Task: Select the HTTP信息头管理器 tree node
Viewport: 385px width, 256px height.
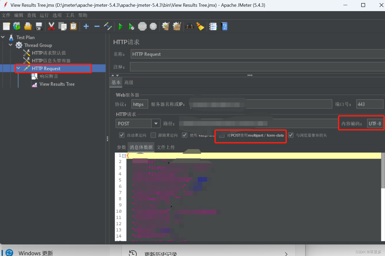Action: click(51, 61)
